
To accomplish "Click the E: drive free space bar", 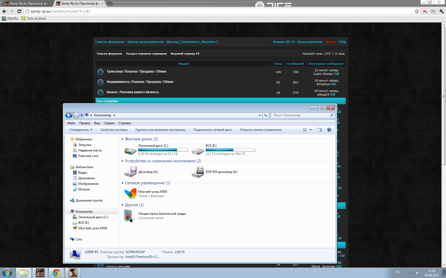I will click(x=230, y=150).
